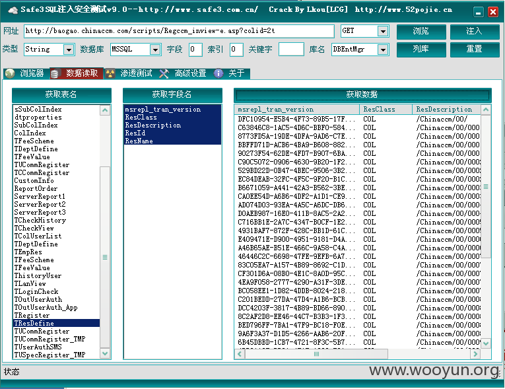Click the ResDescription column header
505x389 pixels.
[447, 110]
